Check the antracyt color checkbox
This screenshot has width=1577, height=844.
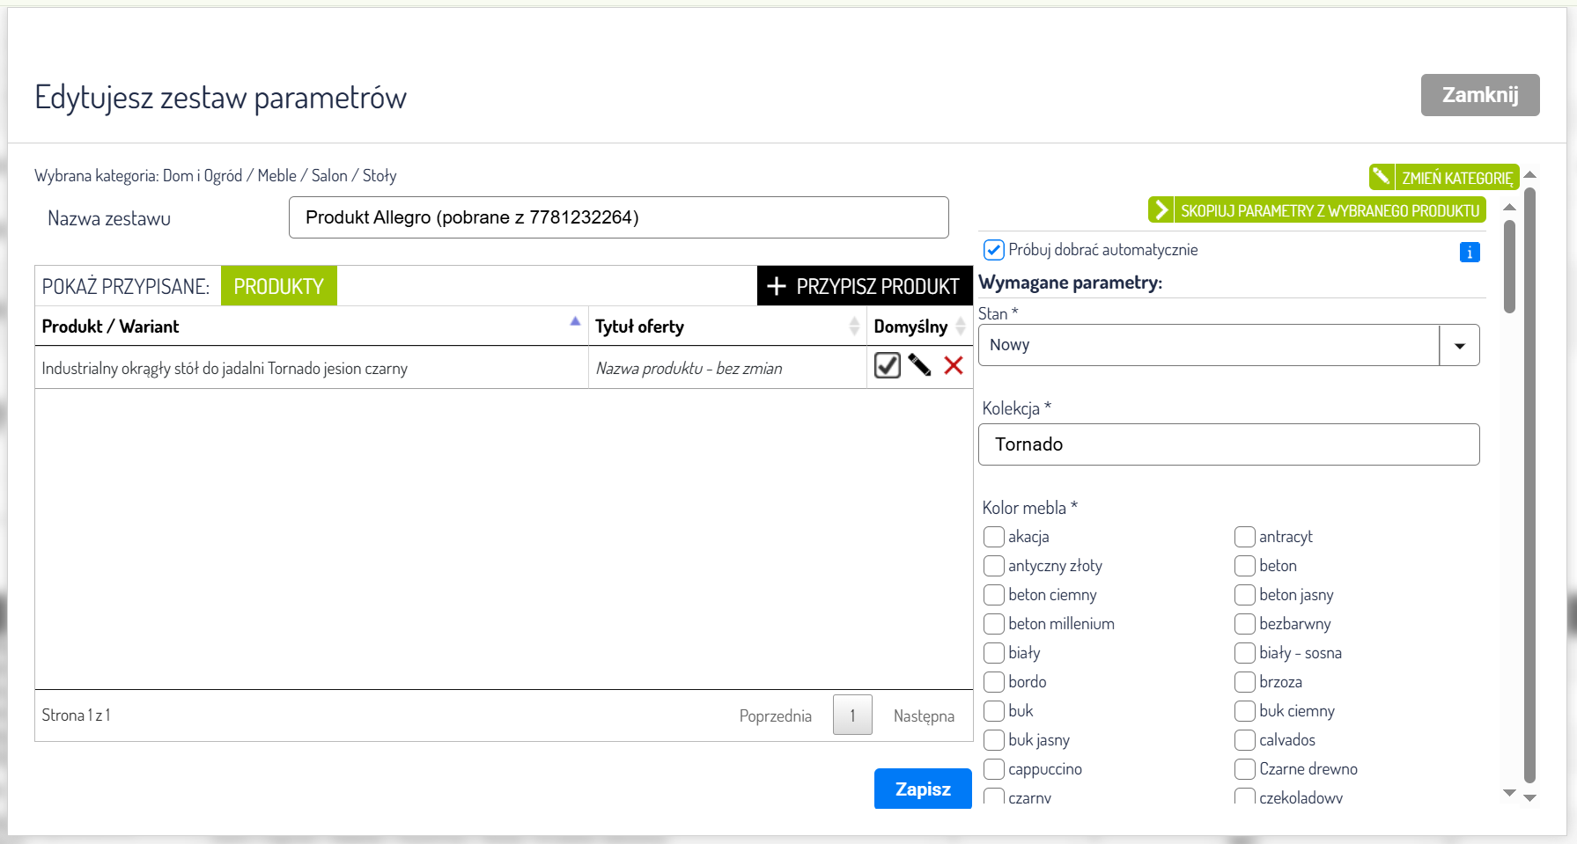click(x=1244, y=537)
